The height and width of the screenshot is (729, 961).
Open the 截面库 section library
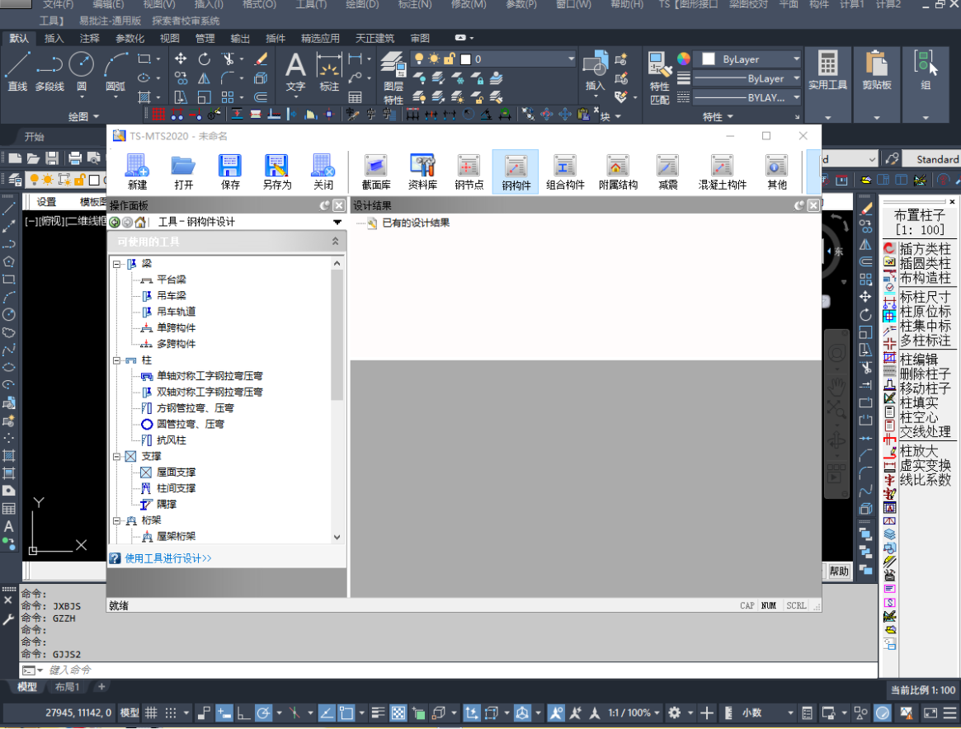375,172
